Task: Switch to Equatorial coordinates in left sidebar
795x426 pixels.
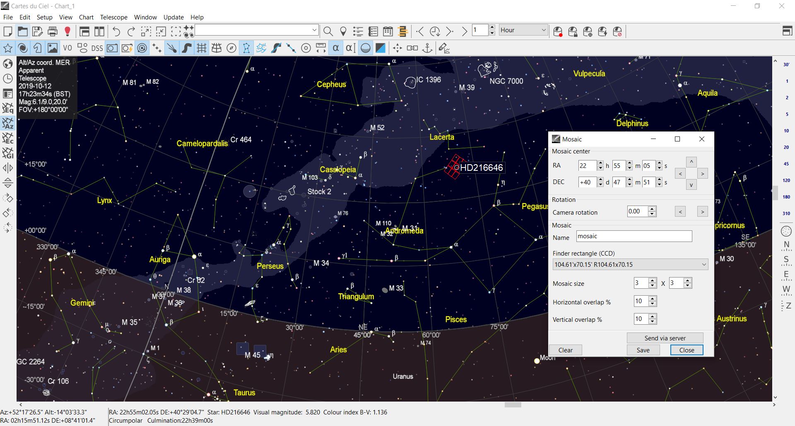Action: [x=8, y=108]
